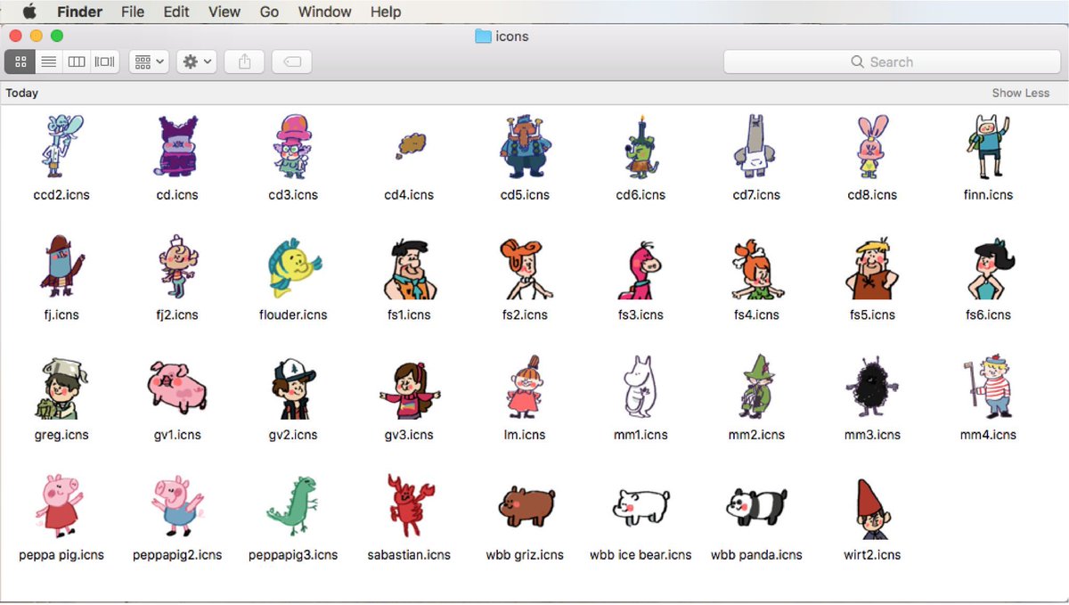This screenshot has height=605, width=1069.
Task: Select the mm3.icns black fuzzy icon
Action: tap(872, 386)
